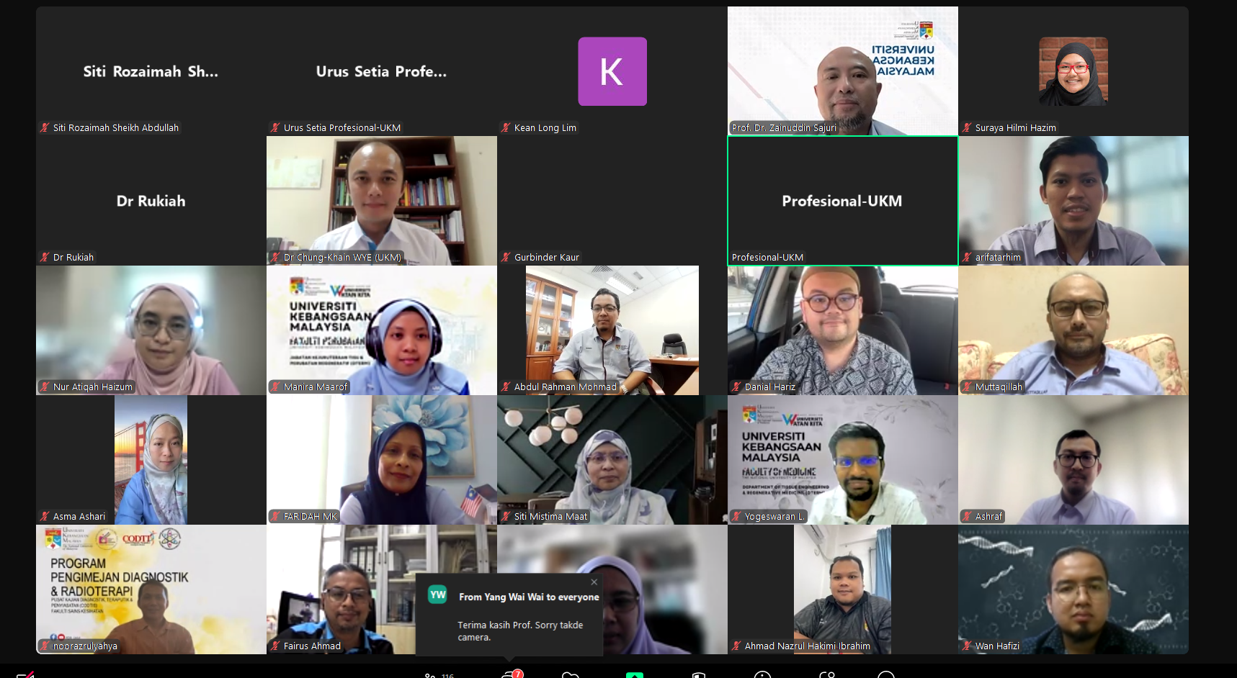Select noorazrulyahya's video tile

coord(151,589)
